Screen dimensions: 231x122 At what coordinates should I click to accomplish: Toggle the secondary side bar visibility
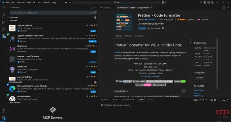[212, 3]
